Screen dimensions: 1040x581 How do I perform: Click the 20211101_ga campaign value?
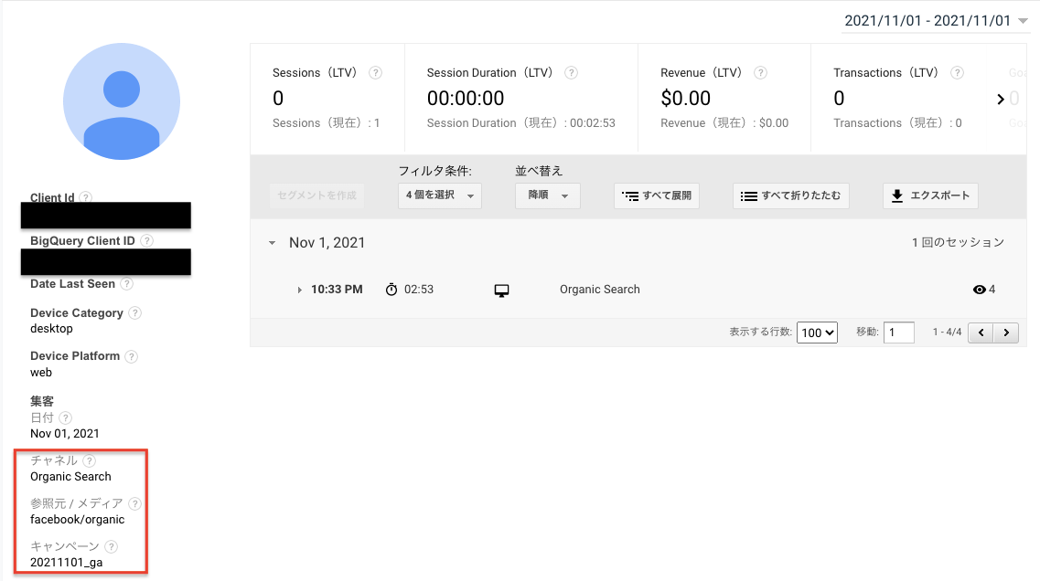pyautogui.click(x=67, y=563)
